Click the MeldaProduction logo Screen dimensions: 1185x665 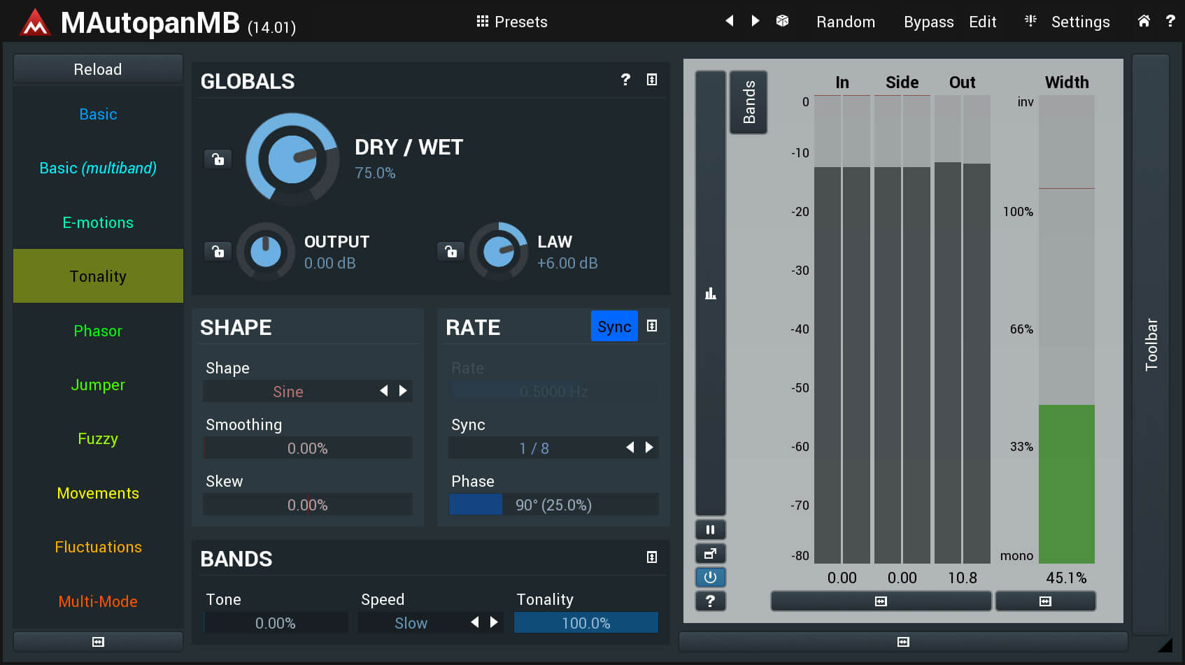pos(35,22)
